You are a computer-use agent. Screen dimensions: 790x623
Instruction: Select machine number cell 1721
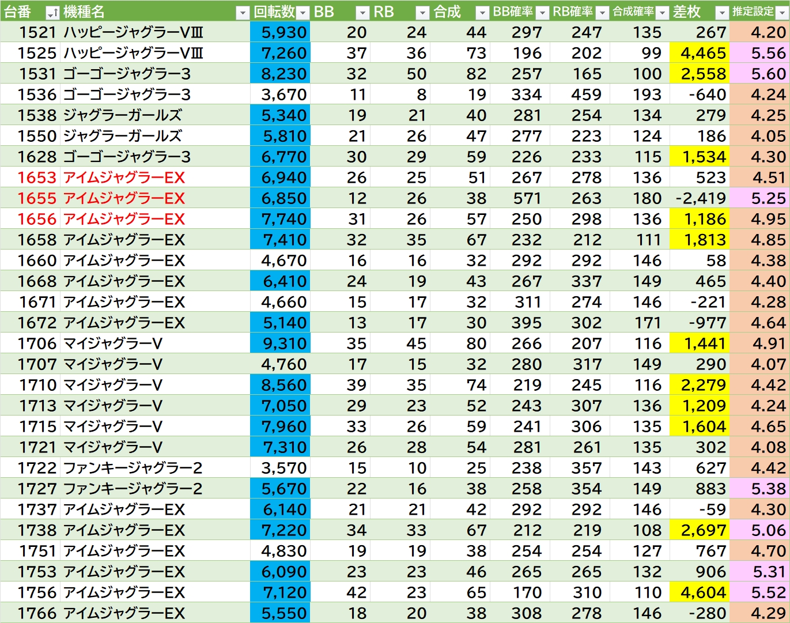[x=30, y=447]
